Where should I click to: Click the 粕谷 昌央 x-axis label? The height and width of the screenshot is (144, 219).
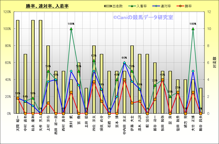tap(201, 121)
